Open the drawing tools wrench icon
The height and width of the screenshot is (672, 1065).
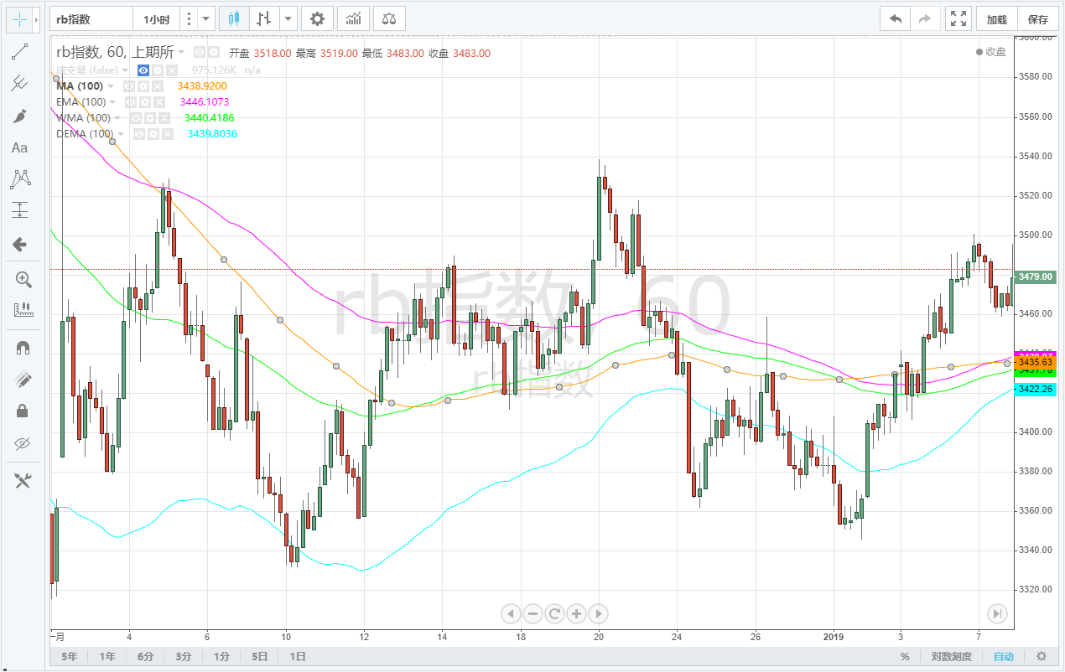click(x=23, y=480)
